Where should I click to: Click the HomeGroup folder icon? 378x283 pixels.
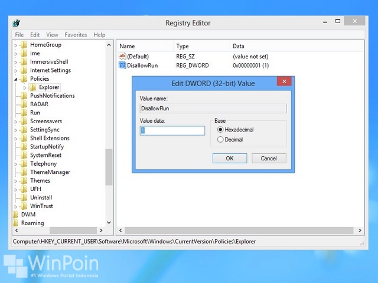pos(24,45)
